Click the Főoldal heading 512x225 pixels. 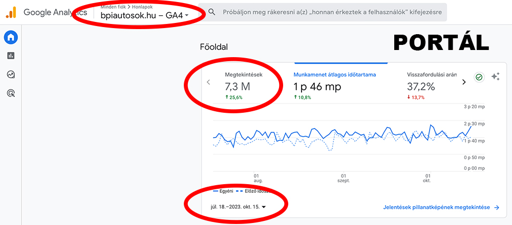coord(214,47)
